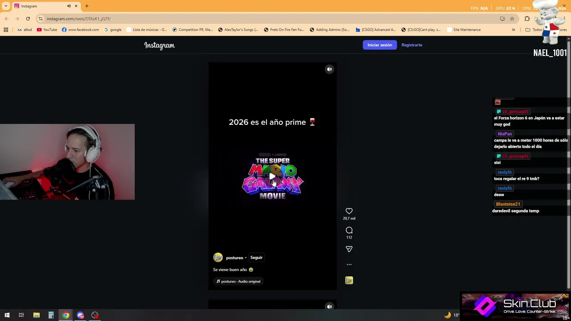Open the tab search dropdown arrow
The width and height of the screenshot is (571, 321).
tap(7, 6)
